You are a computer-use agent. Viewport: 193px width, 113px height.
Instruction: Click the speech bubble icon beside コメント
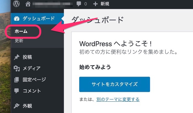(x=17, y=91)
